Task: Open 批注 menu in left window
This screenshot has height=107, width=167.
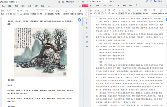Action: (23, 6)
